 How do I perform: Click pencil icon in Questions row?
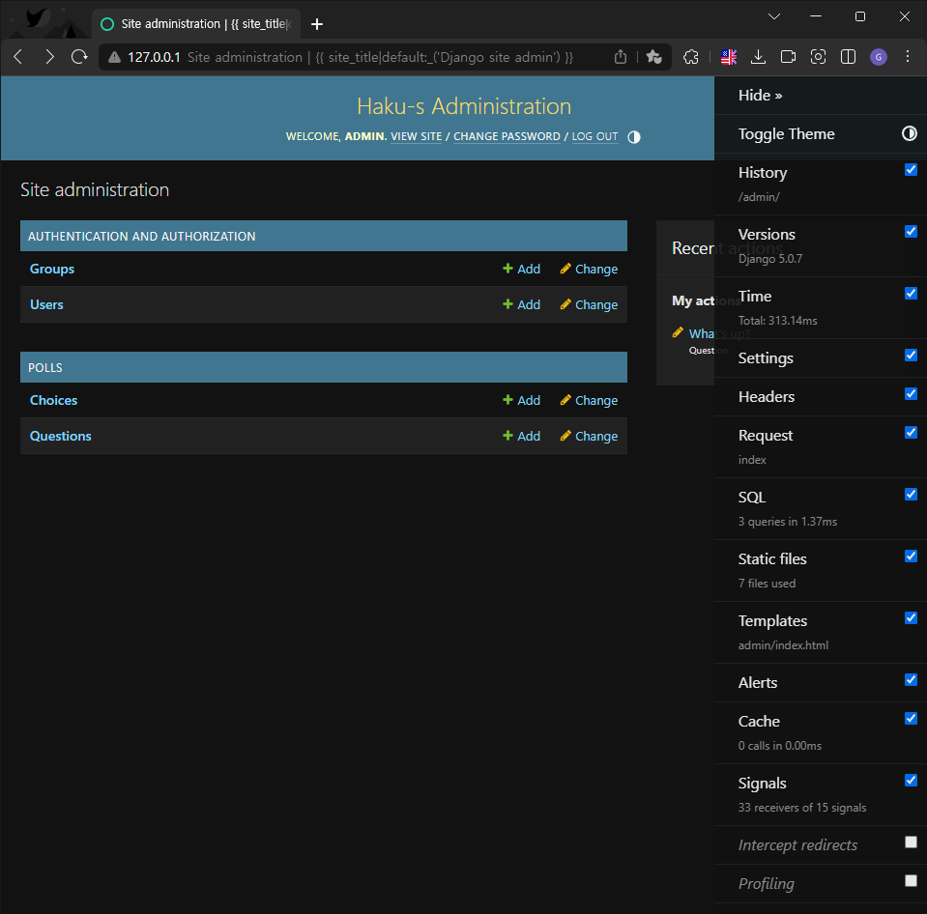click(565, 436)
